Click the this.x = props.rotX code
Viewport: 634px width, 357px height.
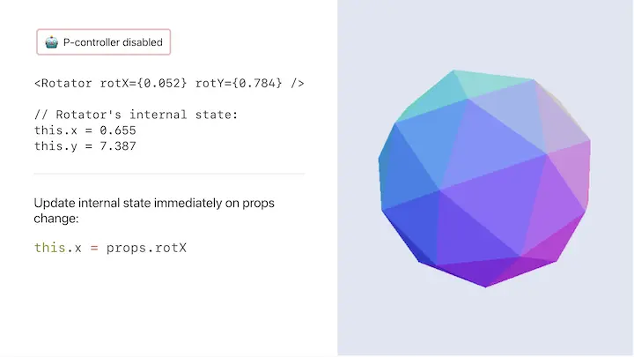coord(110,248)
